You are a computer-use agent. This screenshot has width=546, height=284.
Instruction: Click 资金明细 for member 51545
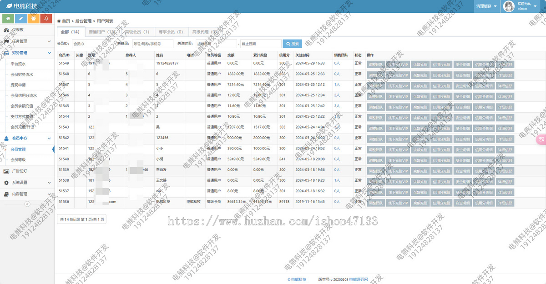[463, 107]
